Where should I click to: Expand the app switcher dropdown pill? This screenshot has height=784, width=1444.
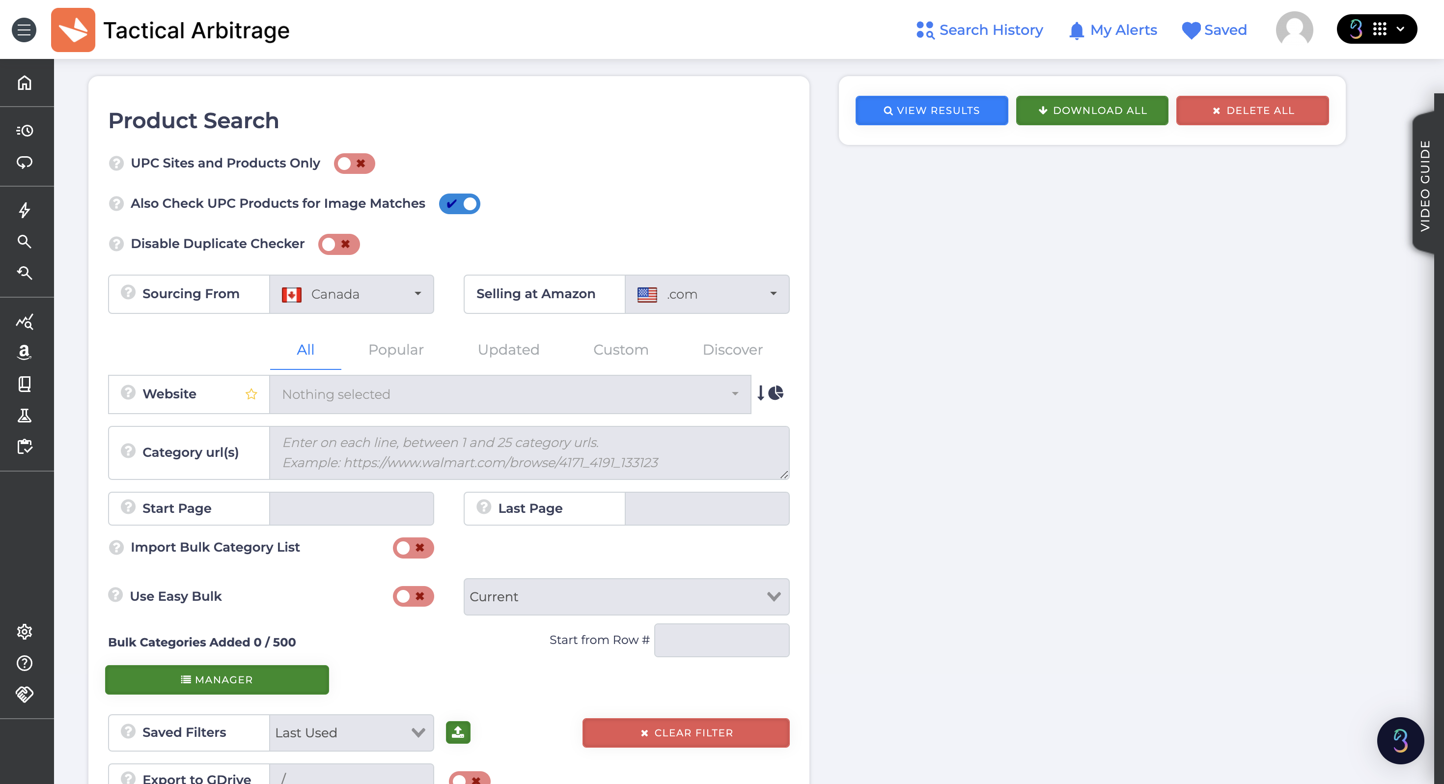(1377, 29)
